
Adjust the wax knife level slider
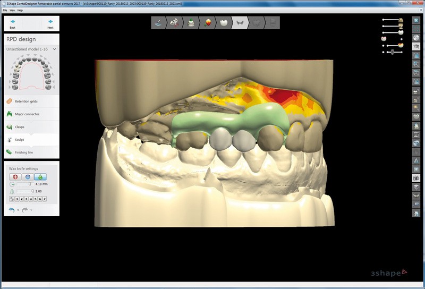pyautogui.click(x=24, y=191)
